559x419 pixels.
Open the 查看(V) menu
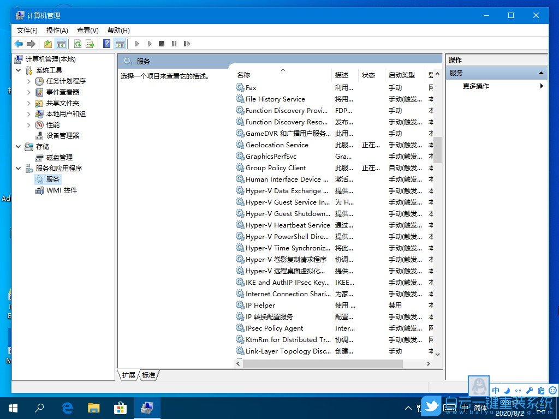(x=87, y=31)
